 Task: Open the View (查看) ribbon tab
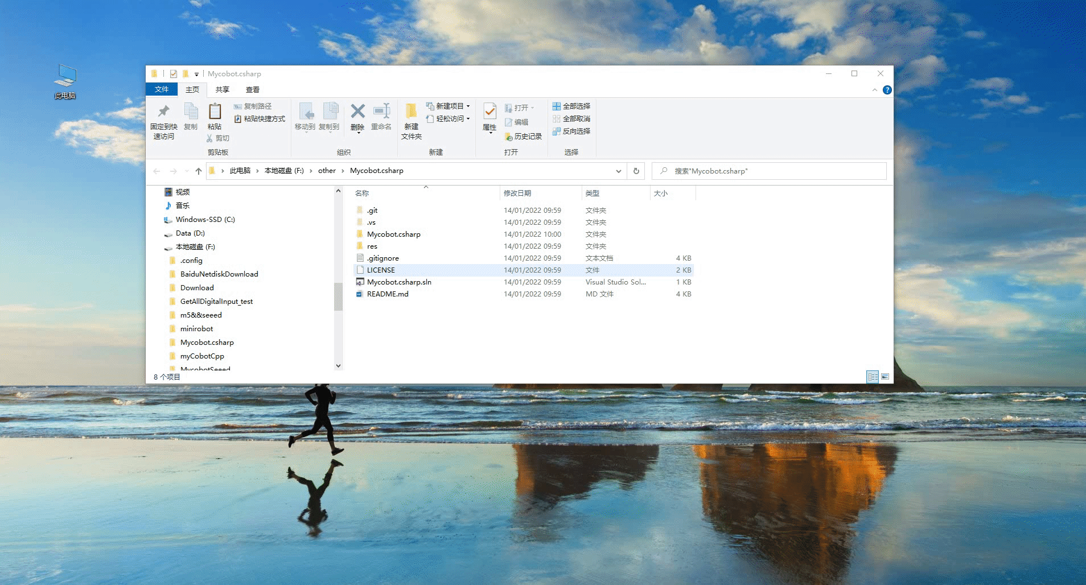coord(252,90)
